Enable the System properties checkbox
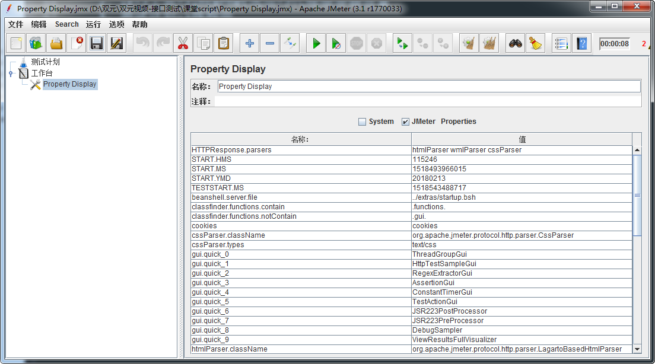Image resolution: width=655 pixels, height=364 pixels. (362, 122)
